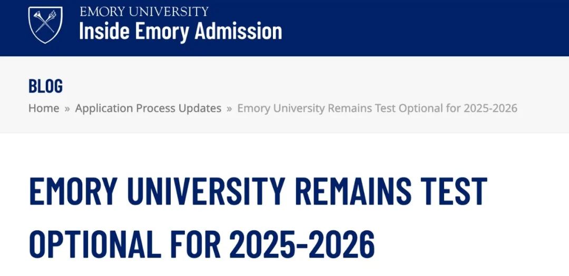Open the EMORY UNIVERSITY wordmark link

144,12
